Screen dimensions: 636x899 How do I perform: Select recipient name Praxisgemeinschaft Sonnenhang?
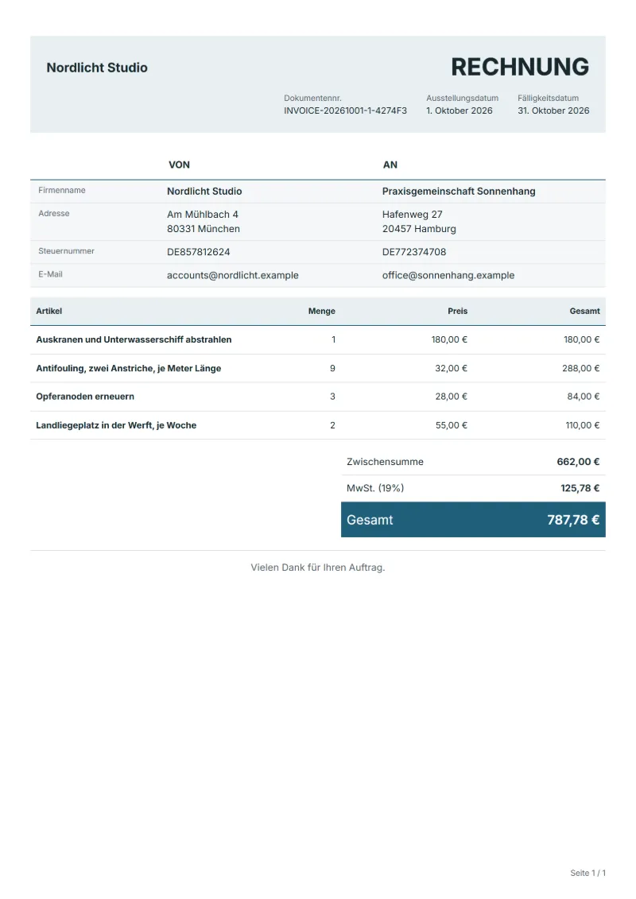pos(459,192)
